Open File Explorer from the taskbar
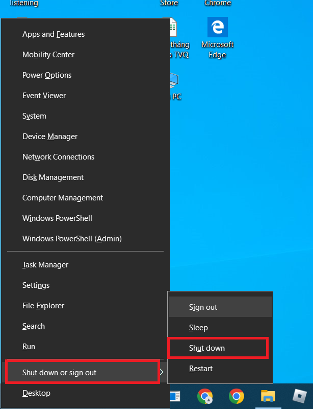The image size is (313, 409). pos(268,396)
